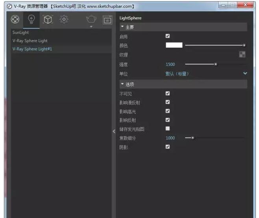This screenshot has width=259, height=218.
Task: Open render dropdown arrow below the teapot
Action: (x=91, y=26)
